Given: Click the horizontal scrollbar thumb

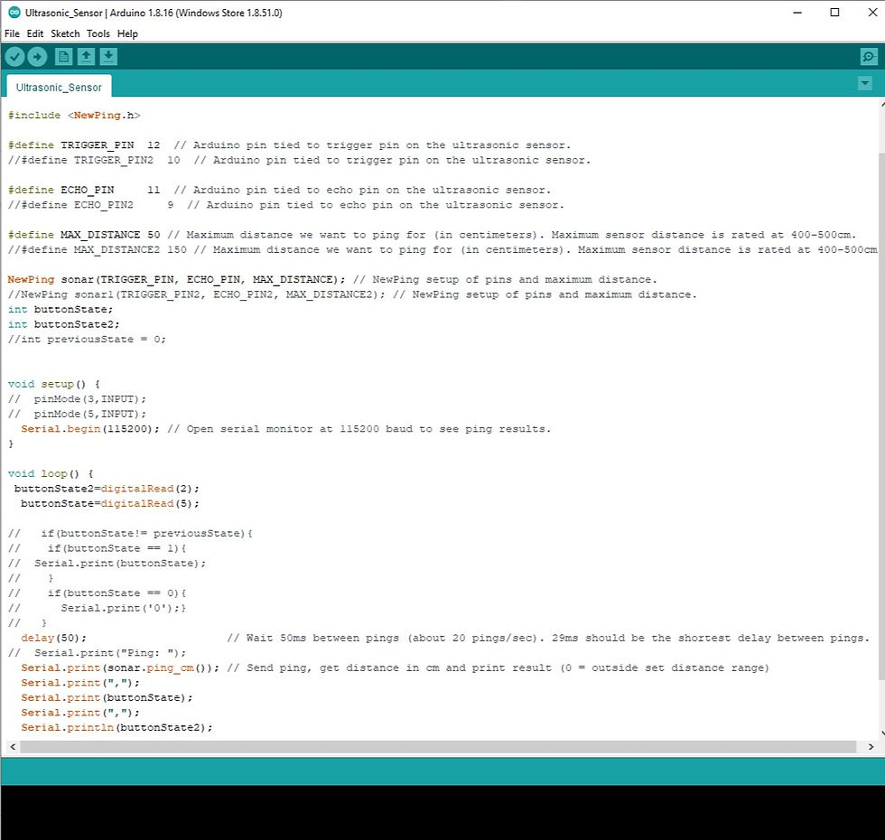Looking at the screenshot, I should pos(438,746).
